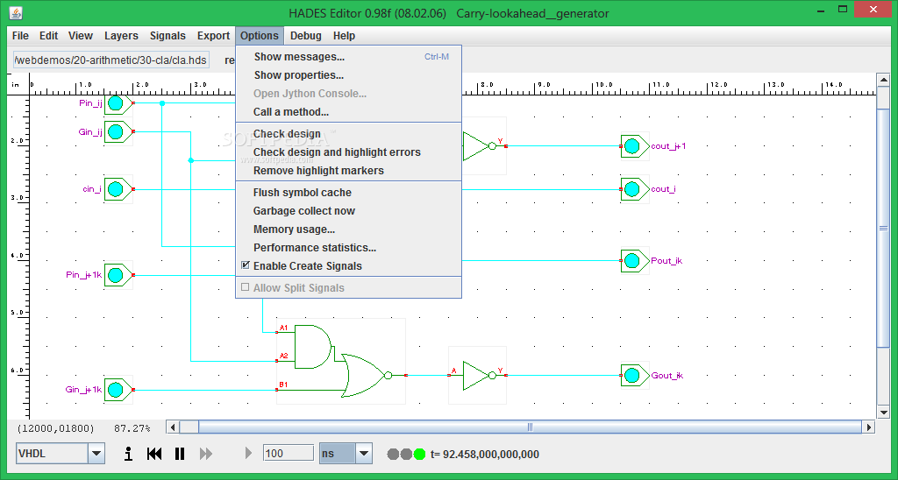Run Check design command
The height and width of the screenshot is (480, 898).
349,134
